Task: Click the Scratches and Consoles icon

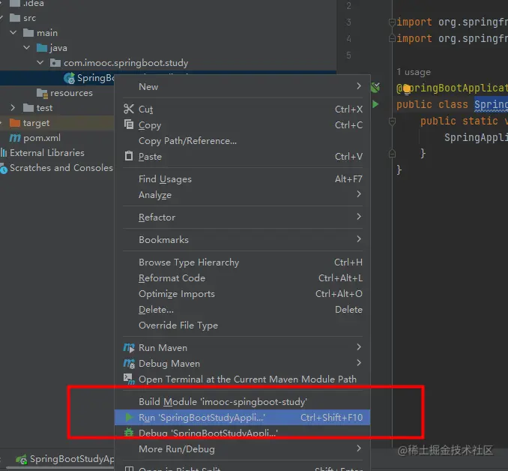Action: [4, 169]
